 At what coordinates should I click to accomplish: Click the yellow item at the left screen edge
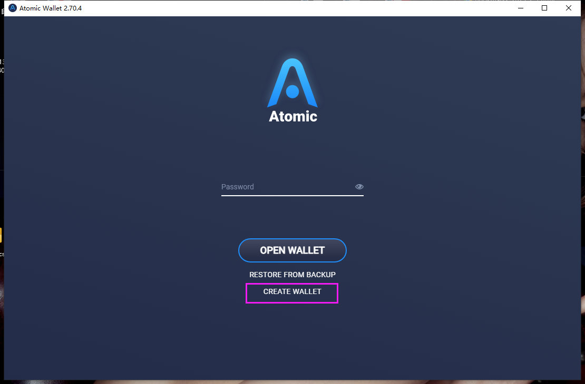point(1,235)
